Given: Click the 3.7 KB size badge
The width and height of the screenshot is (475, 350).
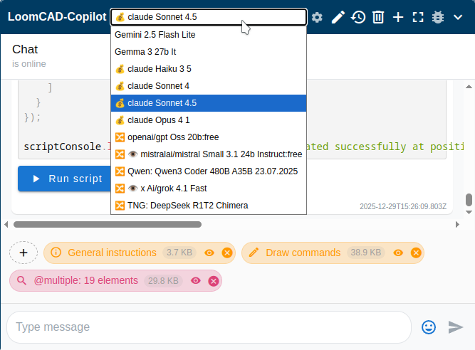Looking at the screenshot, I should [x=179, y=253].
